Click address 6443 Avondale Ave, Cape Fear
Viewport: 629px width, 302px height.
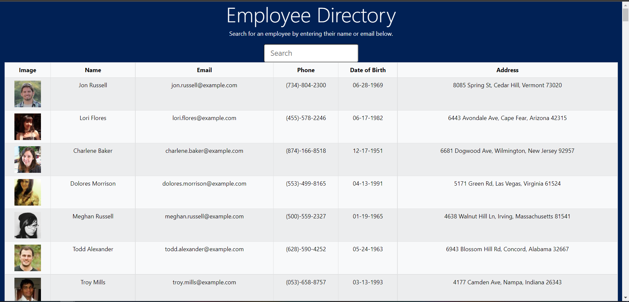pos(507,118)
